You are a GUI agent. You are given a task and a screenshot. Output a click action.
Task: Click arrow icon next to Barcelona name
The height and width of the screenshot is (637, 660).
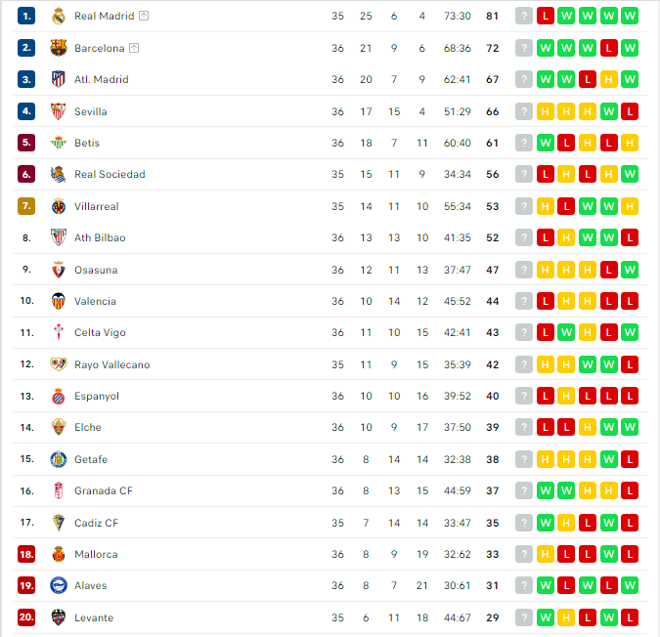[134, 48]
